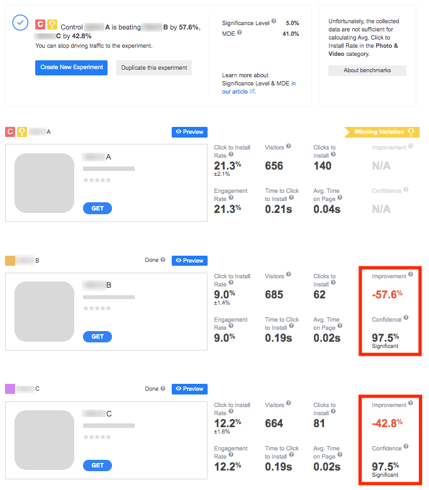Screen dimensions: 429x490
Task: Click the orange color swatch for variation B
Action: 10,260
